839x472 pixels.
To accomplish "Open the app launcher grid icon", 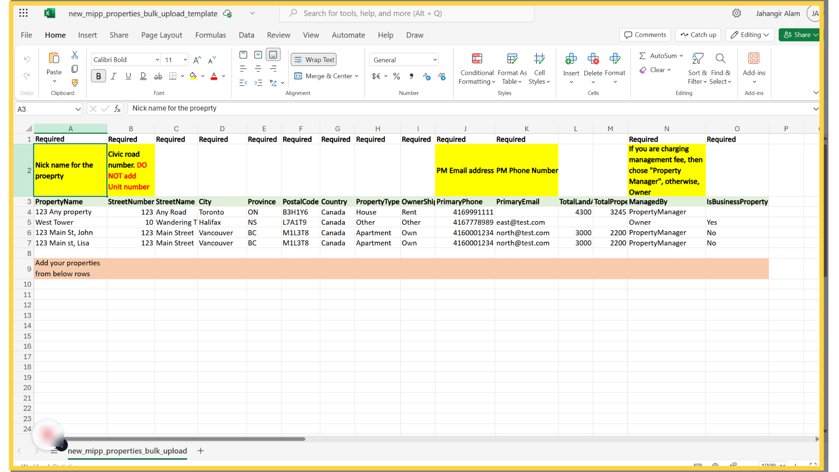I will (24, 13).
